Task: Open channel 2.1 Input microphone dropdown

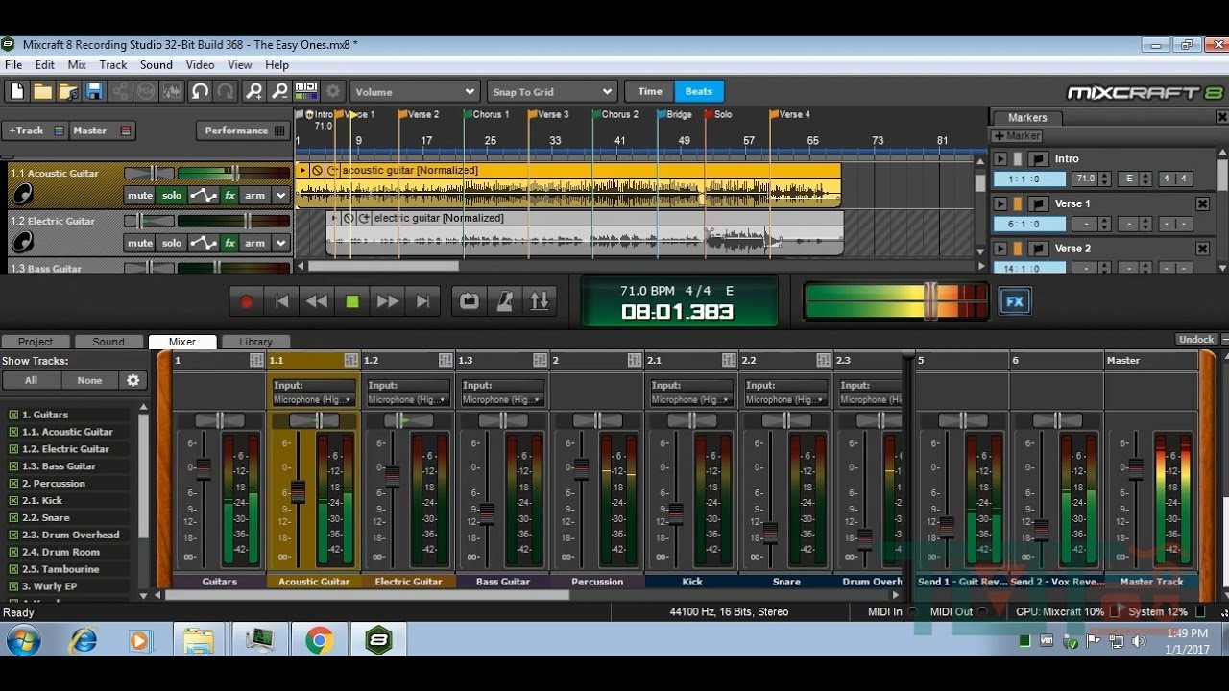Action: (690, 400)
